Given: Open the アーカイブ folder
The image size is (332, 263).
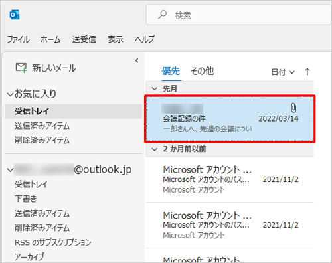Looking at the screenshot, I should pos(29,257).
